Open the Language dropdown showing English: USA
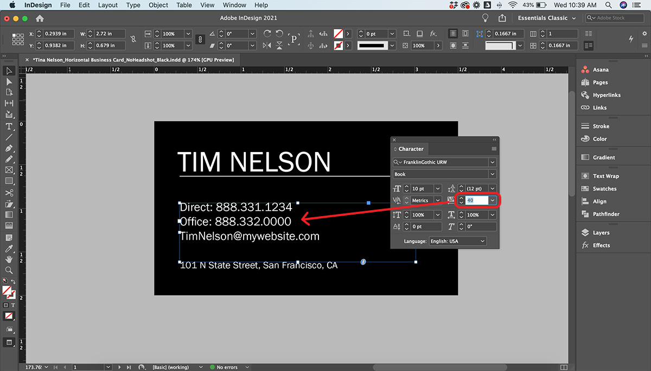This screenshot has width=651, height=371. click(x=457, y=241)
